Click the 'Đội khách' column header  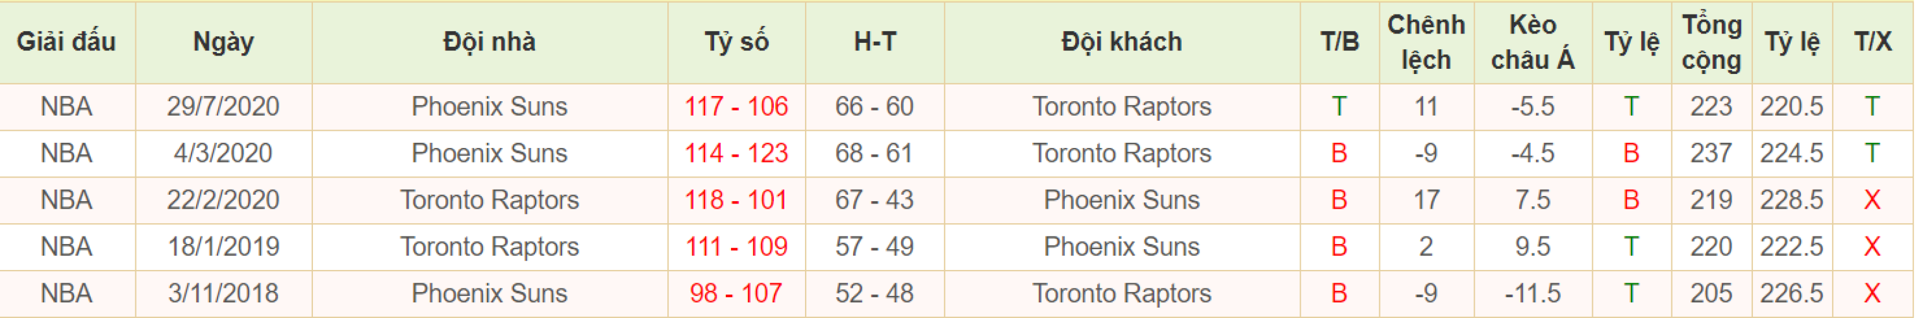click(1121, 42)
